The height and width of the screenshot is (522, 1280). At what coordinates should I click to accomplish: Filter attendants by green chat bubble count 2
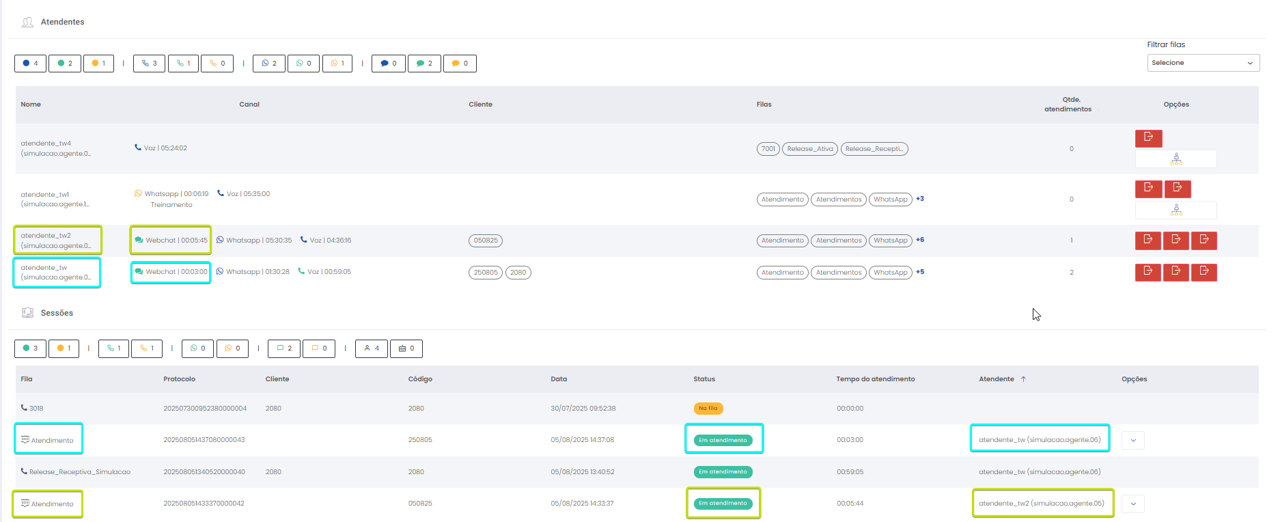424,64
